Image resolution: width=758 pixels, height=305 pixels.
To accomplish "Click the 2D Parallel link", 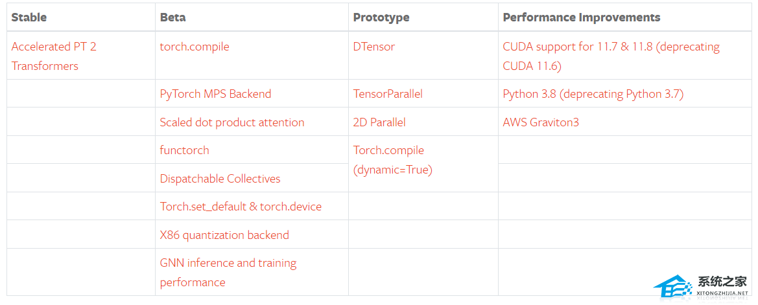I will point(379,122).
